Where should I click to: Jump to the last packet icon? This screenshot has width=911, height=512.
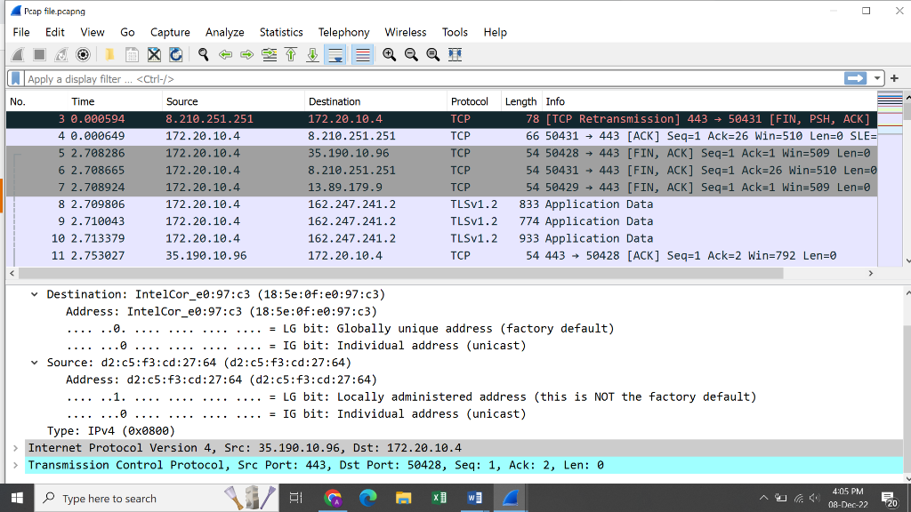tap(312, 54)
